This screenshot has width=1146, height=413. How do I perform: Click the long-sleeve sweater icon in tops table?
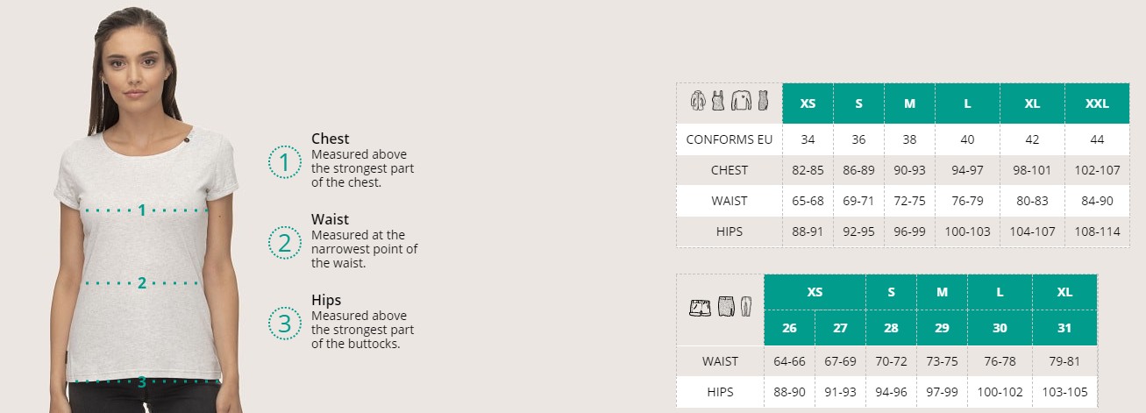click(742, 101)
